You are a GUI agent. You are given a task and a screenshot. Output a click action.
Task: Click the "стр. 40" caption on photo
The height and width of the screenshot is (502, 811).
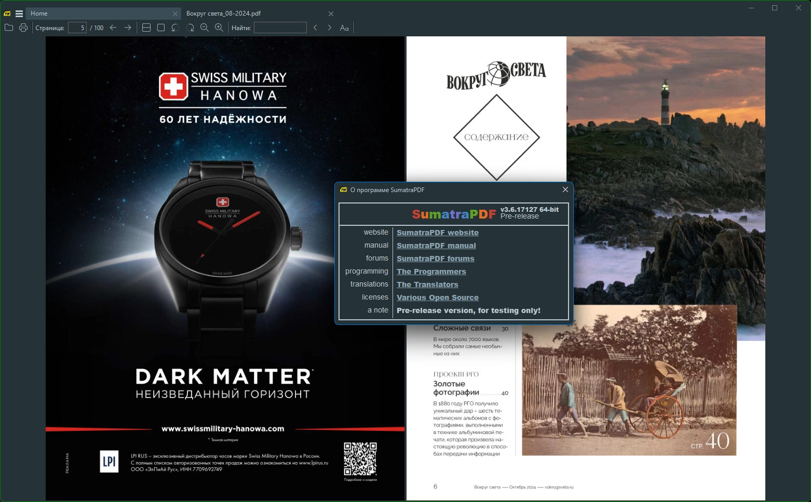pyautogui.click(x=710, y=441)
